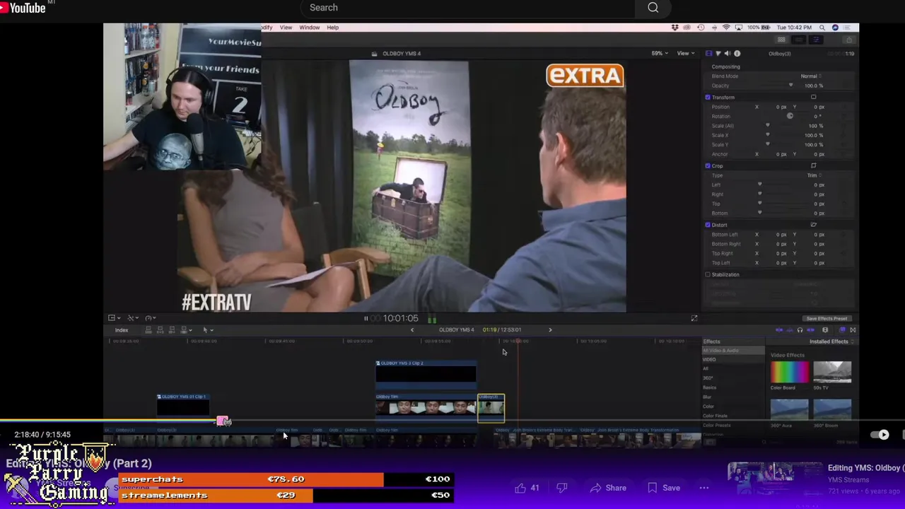Viewport: 905px width, 509px height.
Task: Open the Blend Mode Normal dropdown
Action: (x=811, y=76)
